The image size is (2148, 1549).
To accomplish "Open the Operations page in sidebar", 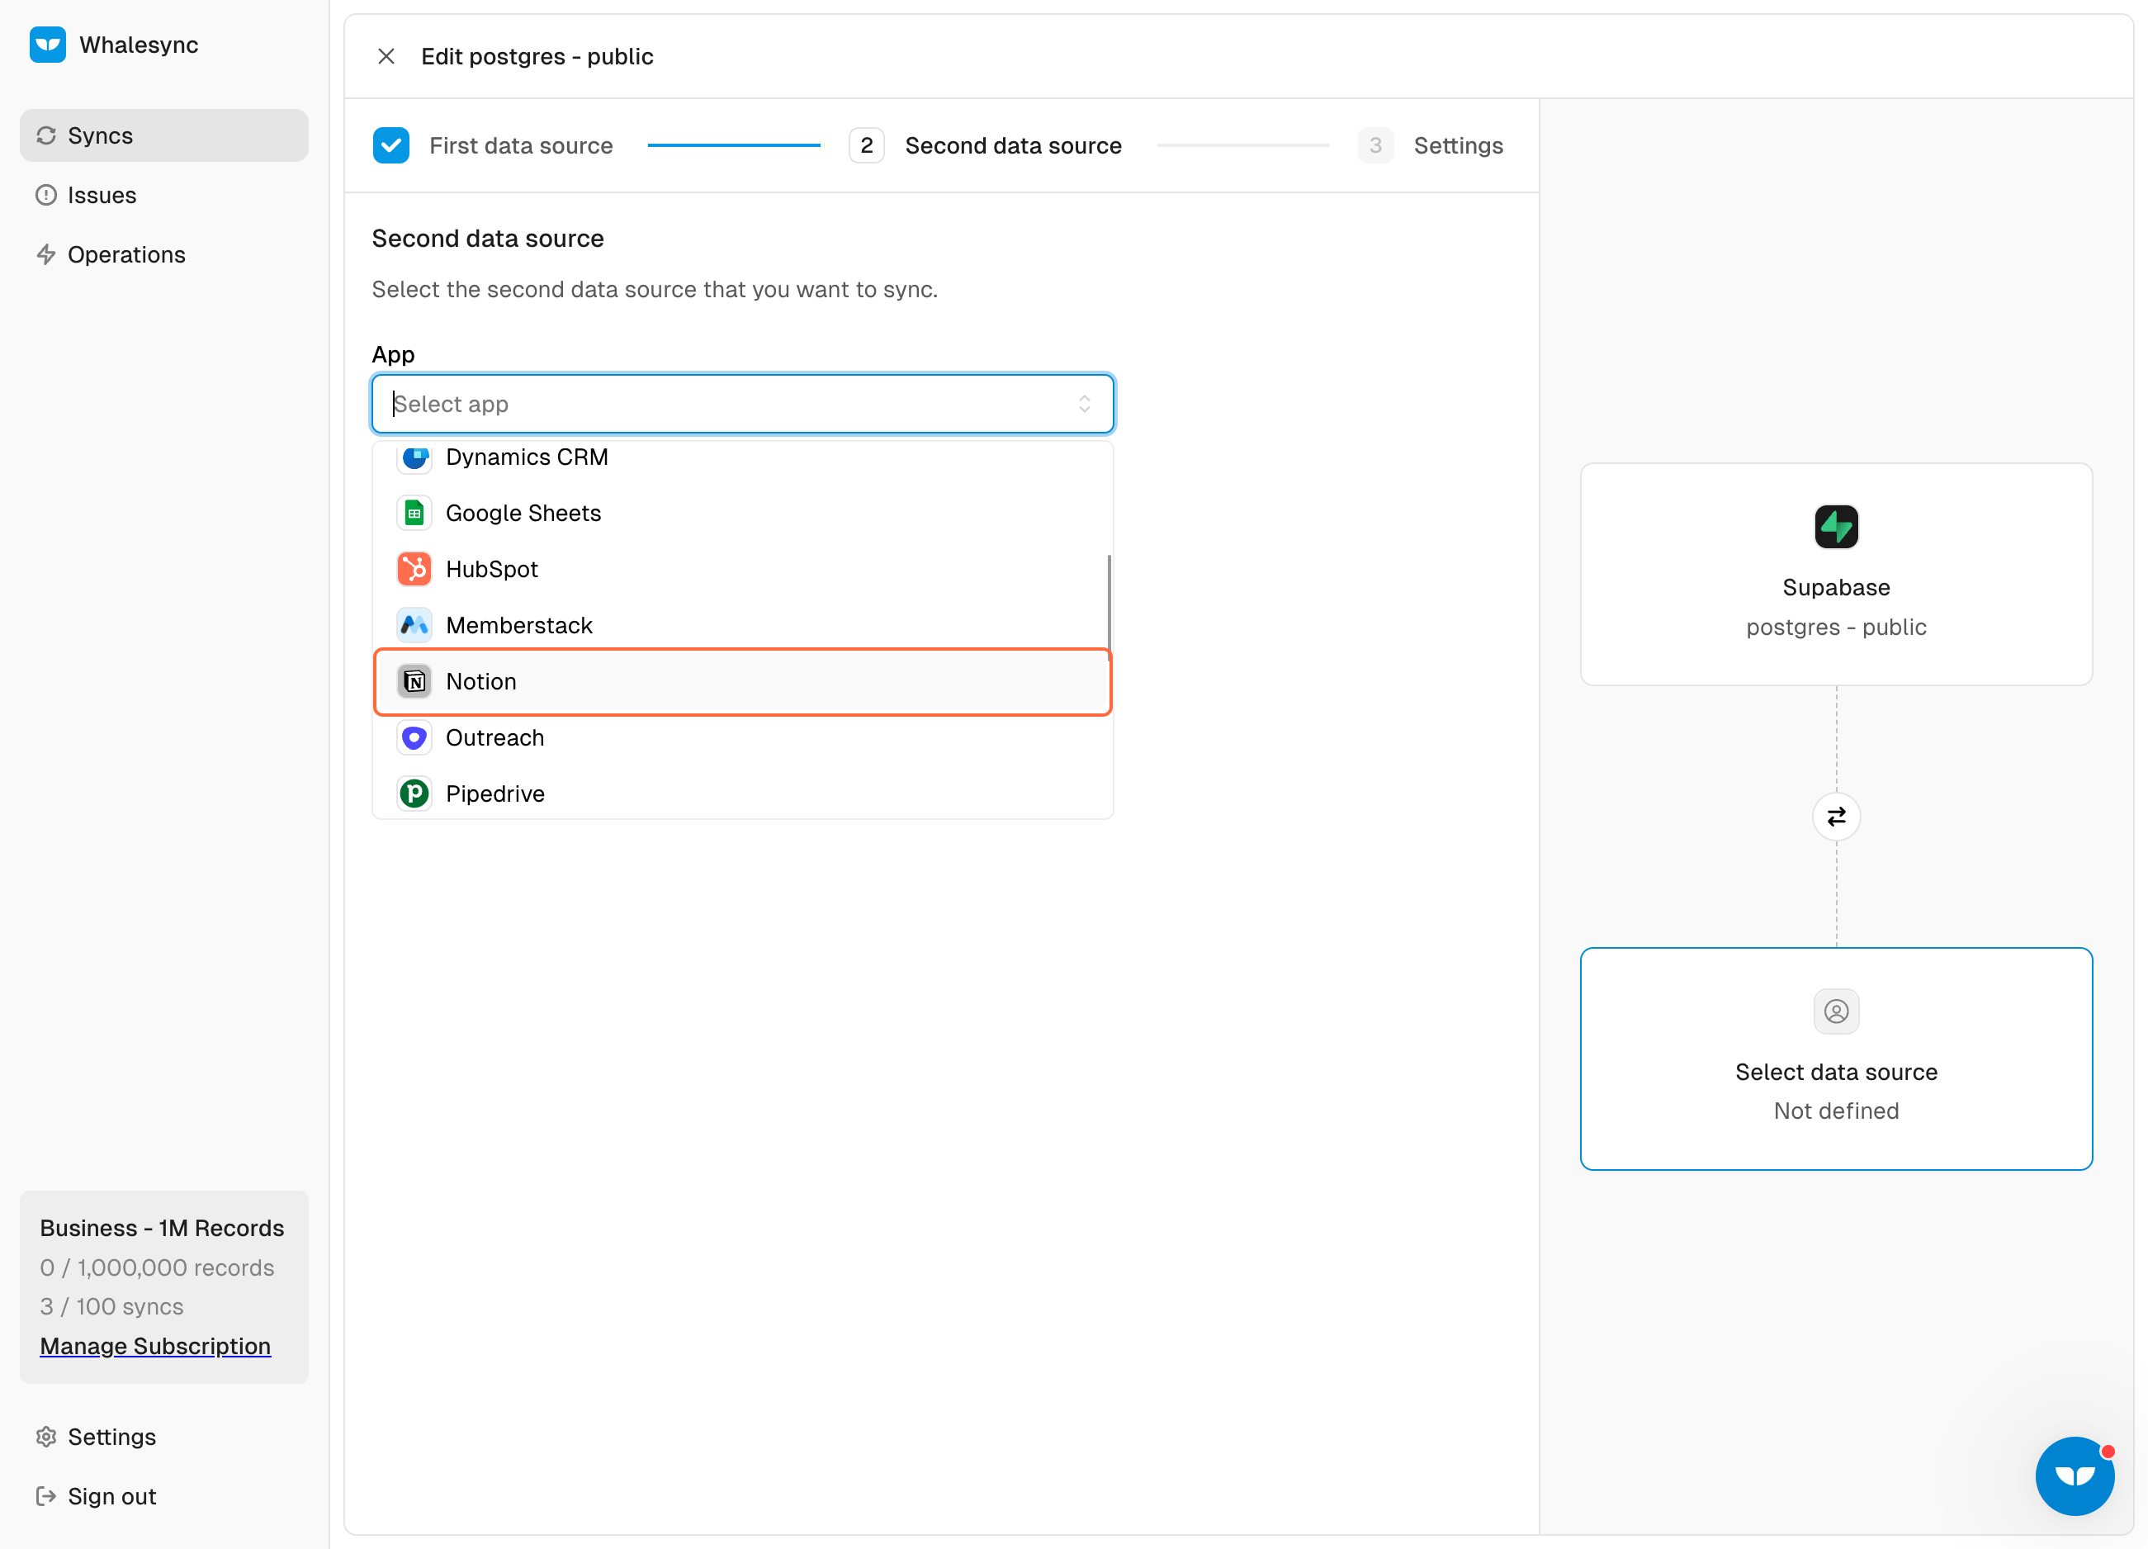I will [x=163, y=255].
